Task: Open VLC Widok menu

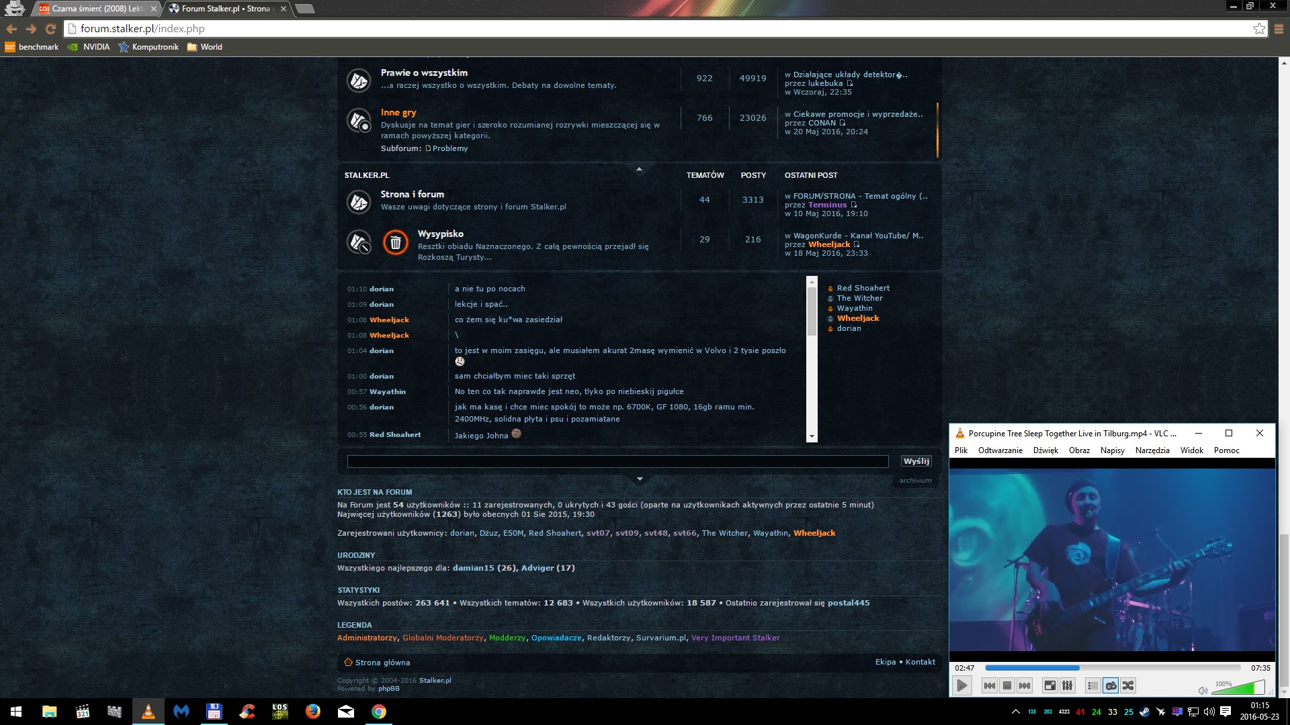Action: (1192, 450)
